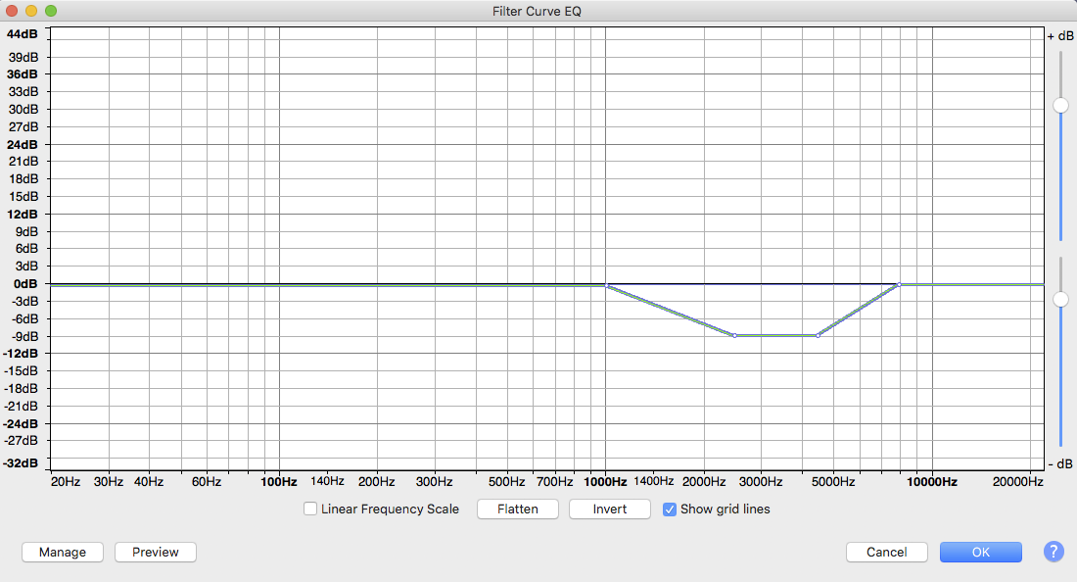
Task: Select the right curve point at -9dB
Action: (818, 335)
